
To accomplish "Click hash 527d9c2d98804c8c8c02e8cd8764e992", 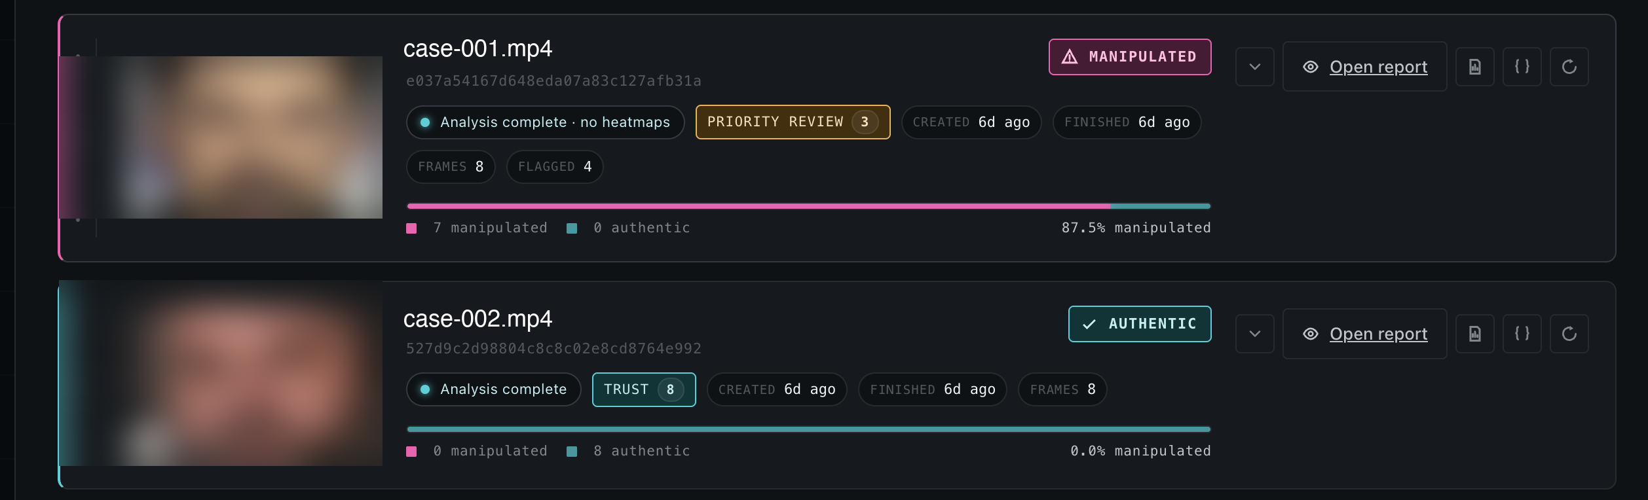I will click(x=553, y=349).
